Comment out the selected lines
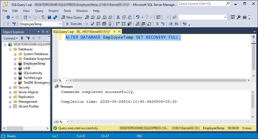The image size is (258, 139). point(157,24)
